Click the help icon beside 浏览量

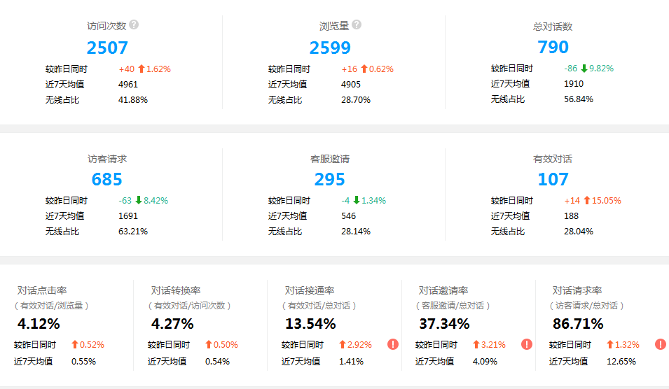pos(357,24)
